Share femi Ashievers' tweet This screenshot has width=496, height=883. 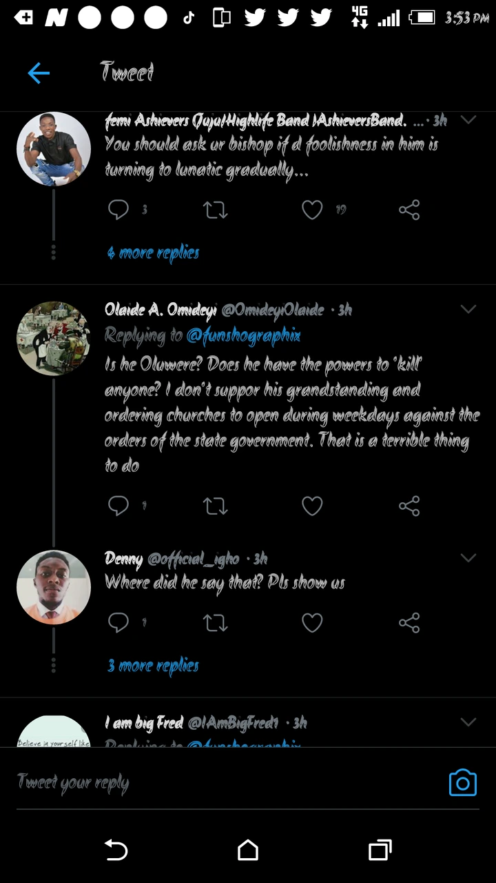[x=409, y=210]
